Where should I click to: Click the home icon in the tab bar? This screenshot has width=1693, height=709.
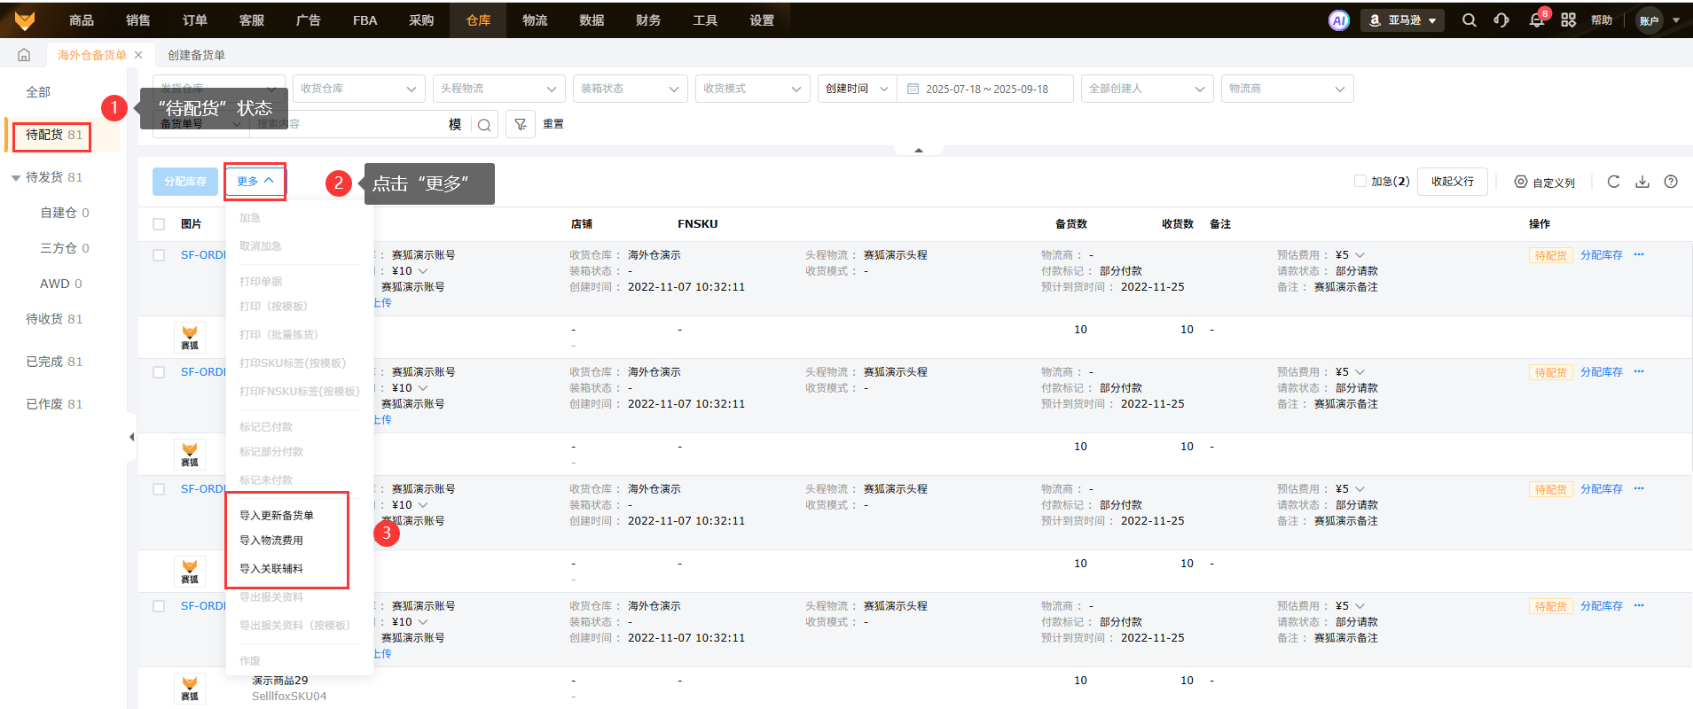tap(24, 55)
